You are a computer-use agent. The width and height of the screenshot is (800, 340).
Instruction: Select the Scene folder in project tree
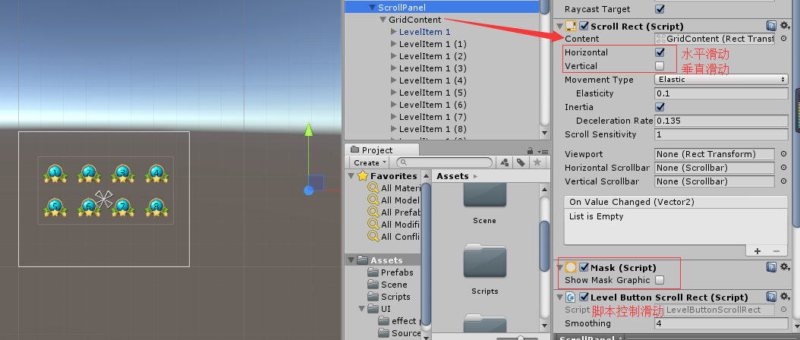tap(388, 285)
